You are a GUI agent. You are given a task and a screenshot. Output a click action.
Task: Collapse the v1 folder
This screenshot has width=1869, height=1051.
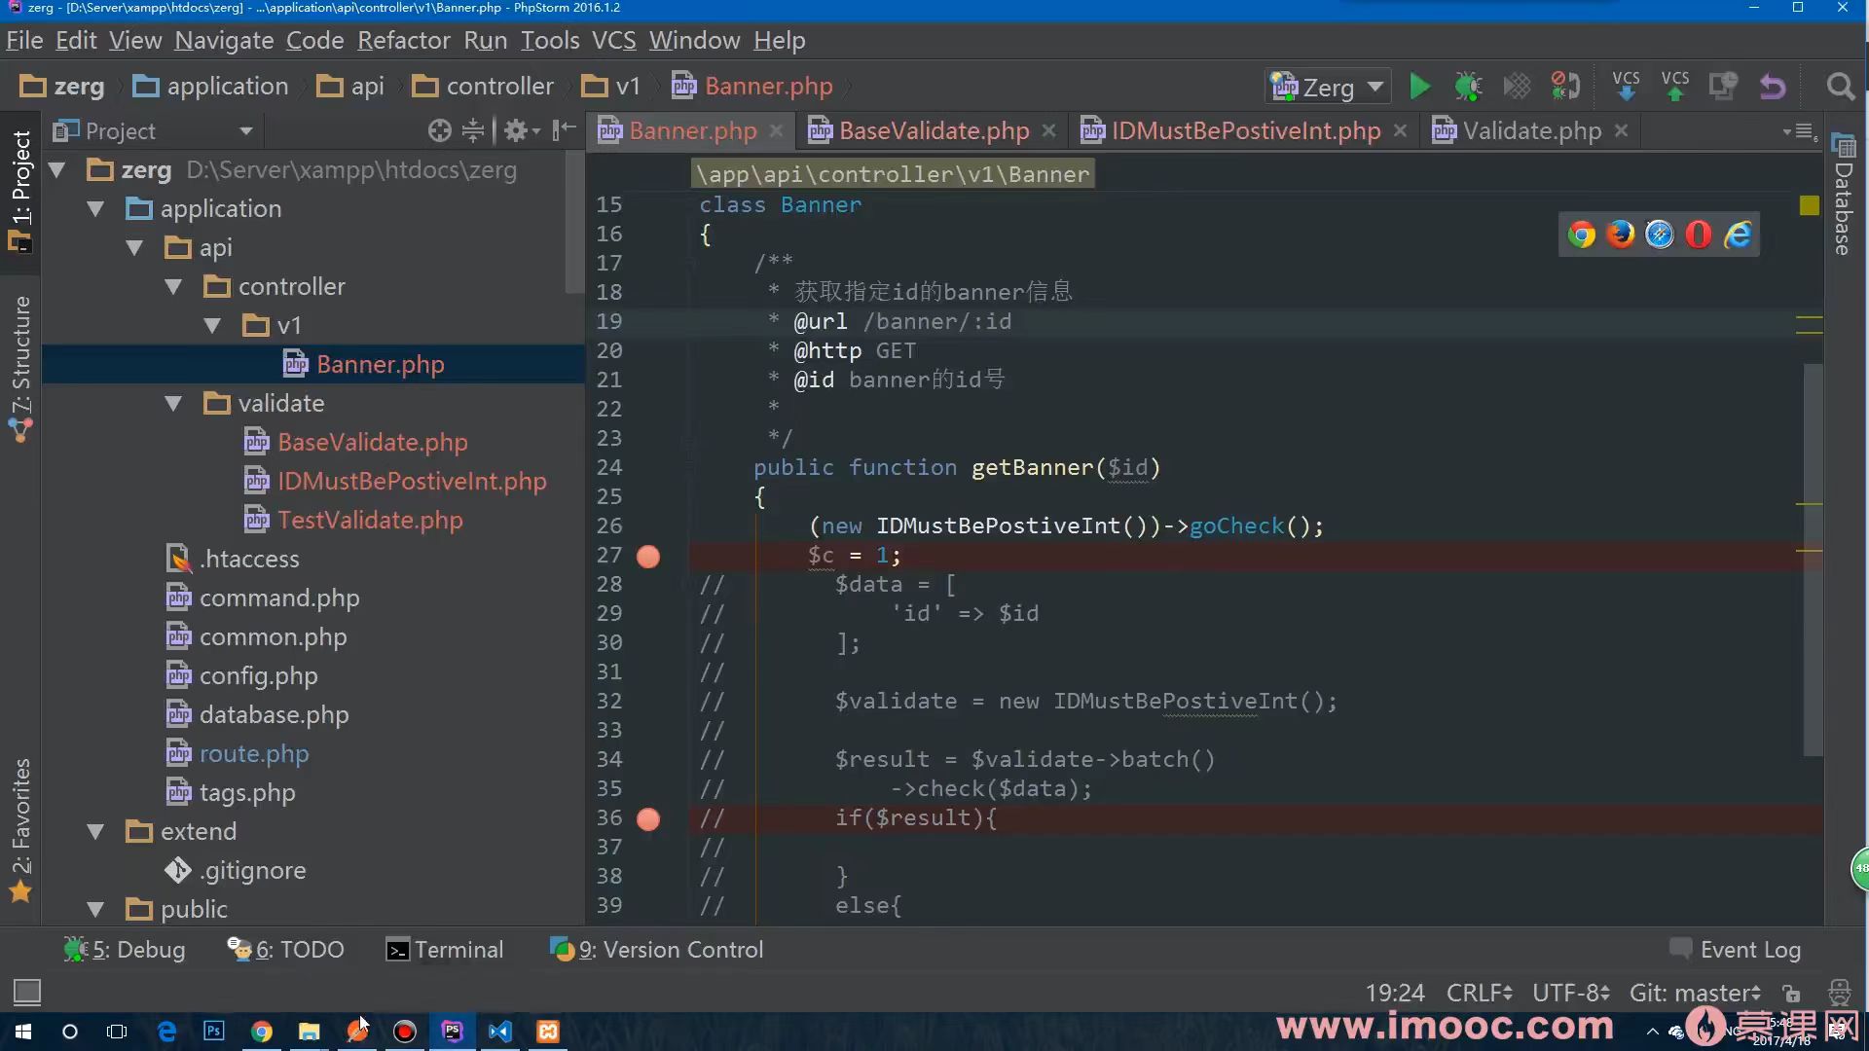tap(212, 326)
